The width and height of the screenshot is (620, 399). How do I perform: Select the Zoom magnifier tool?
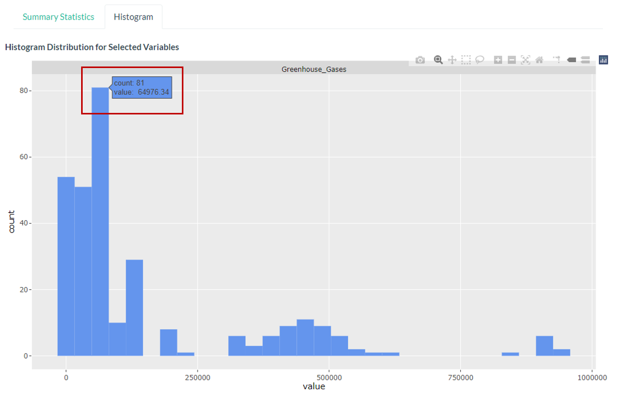pyautogui.click(x=438, y=60)
